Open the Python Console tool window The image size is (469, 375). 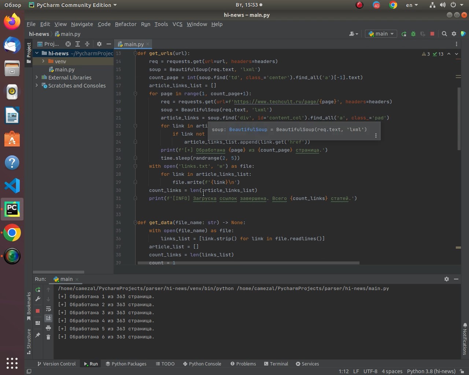click(202, 364)
